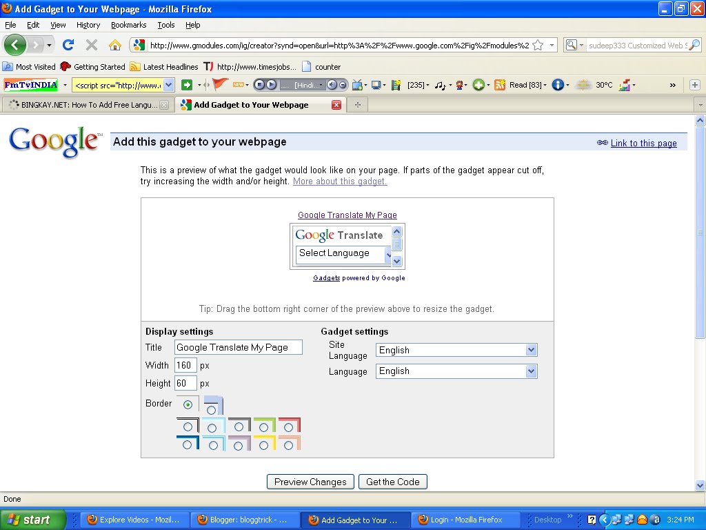Open the gadget Language dropdown
This screenshot has width=706, height=530.
click(456, 371)
